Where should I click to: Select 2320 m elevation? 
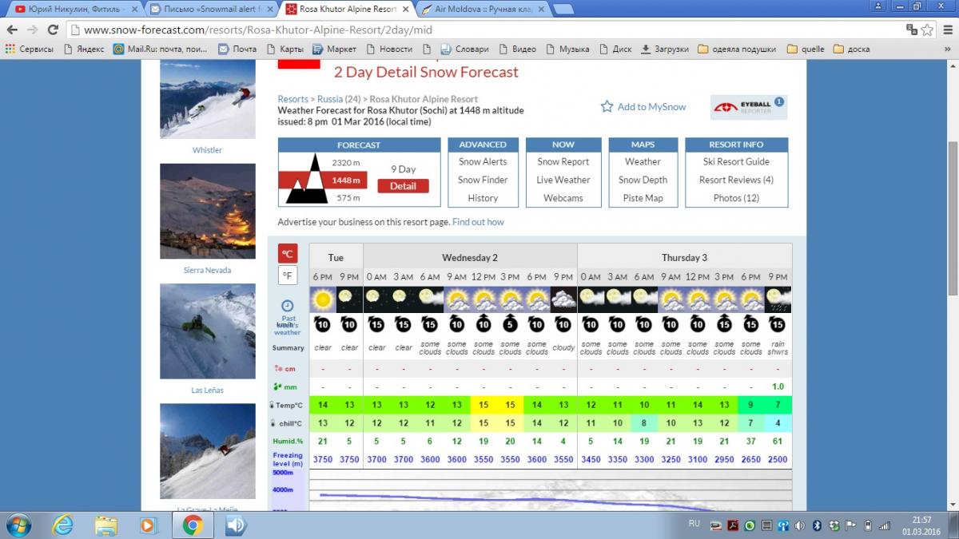point(346,163)
